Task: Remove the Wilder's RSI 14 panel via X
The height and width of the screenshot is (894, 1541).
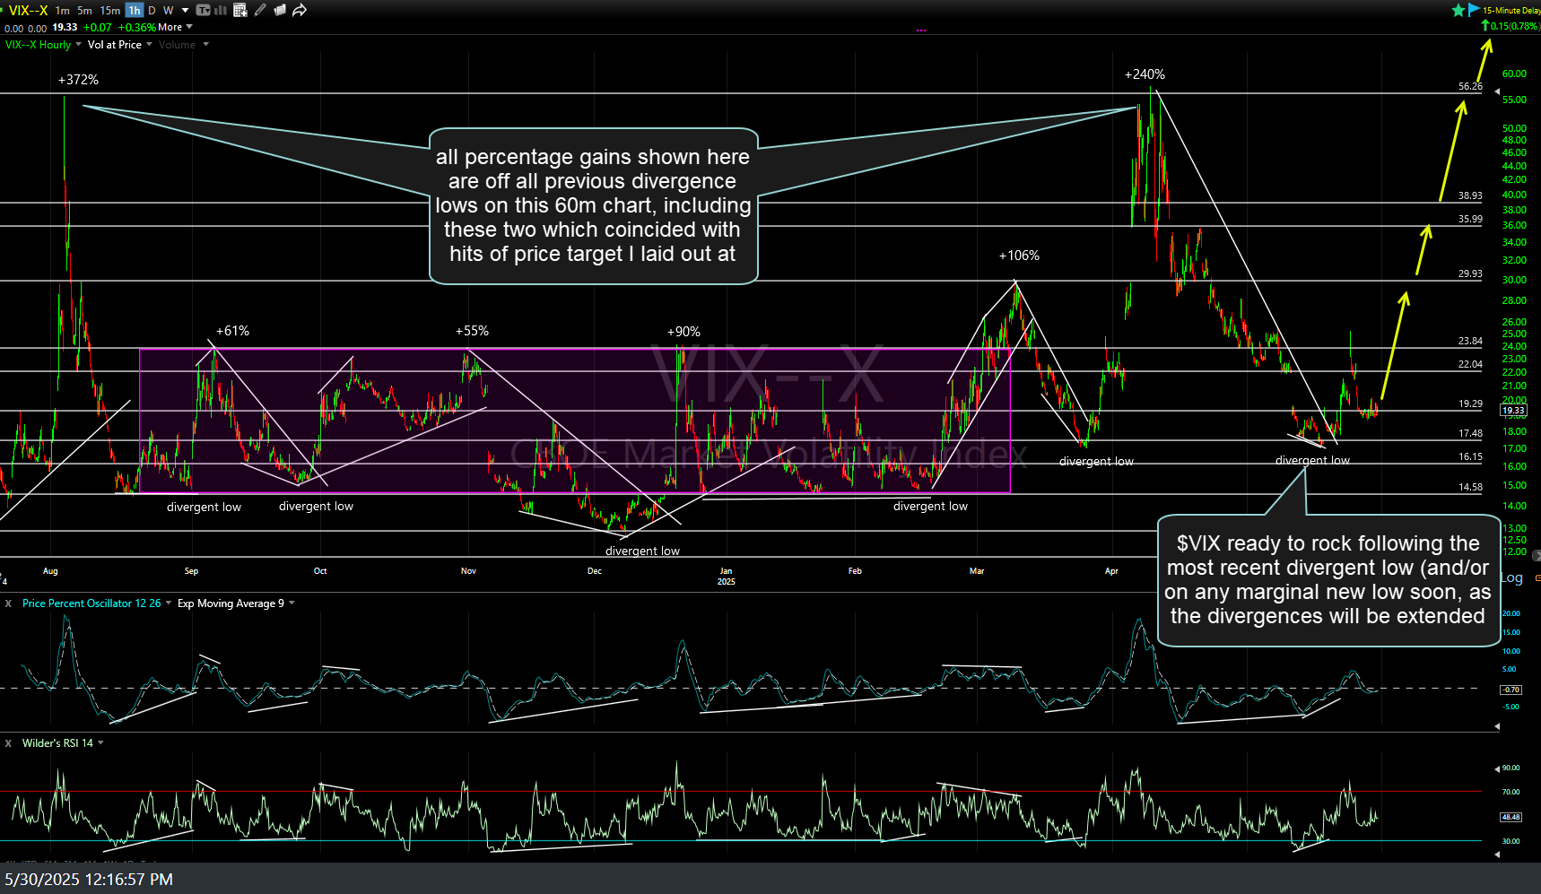Action: click(7, 742)
